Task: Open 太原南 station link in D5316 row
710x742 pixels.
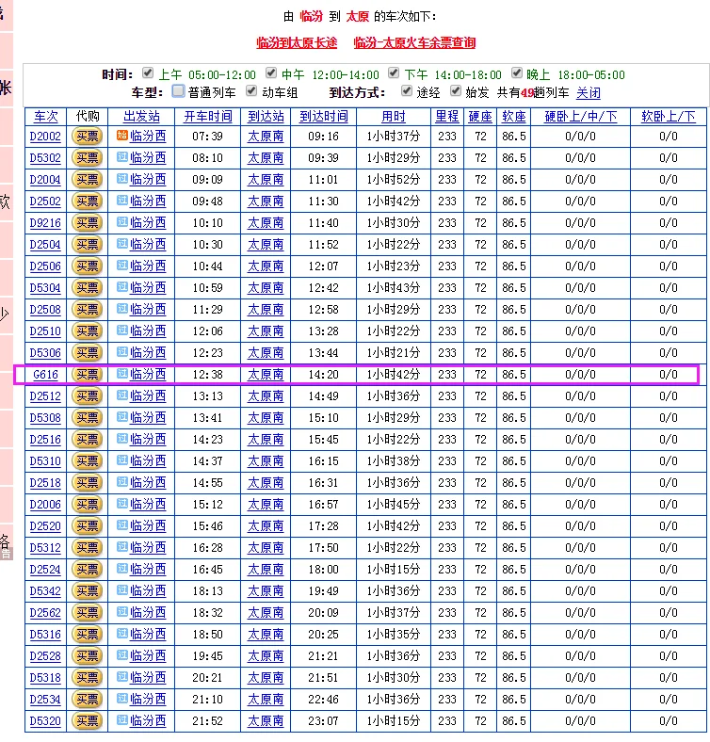Action: (x=266, y=635)
